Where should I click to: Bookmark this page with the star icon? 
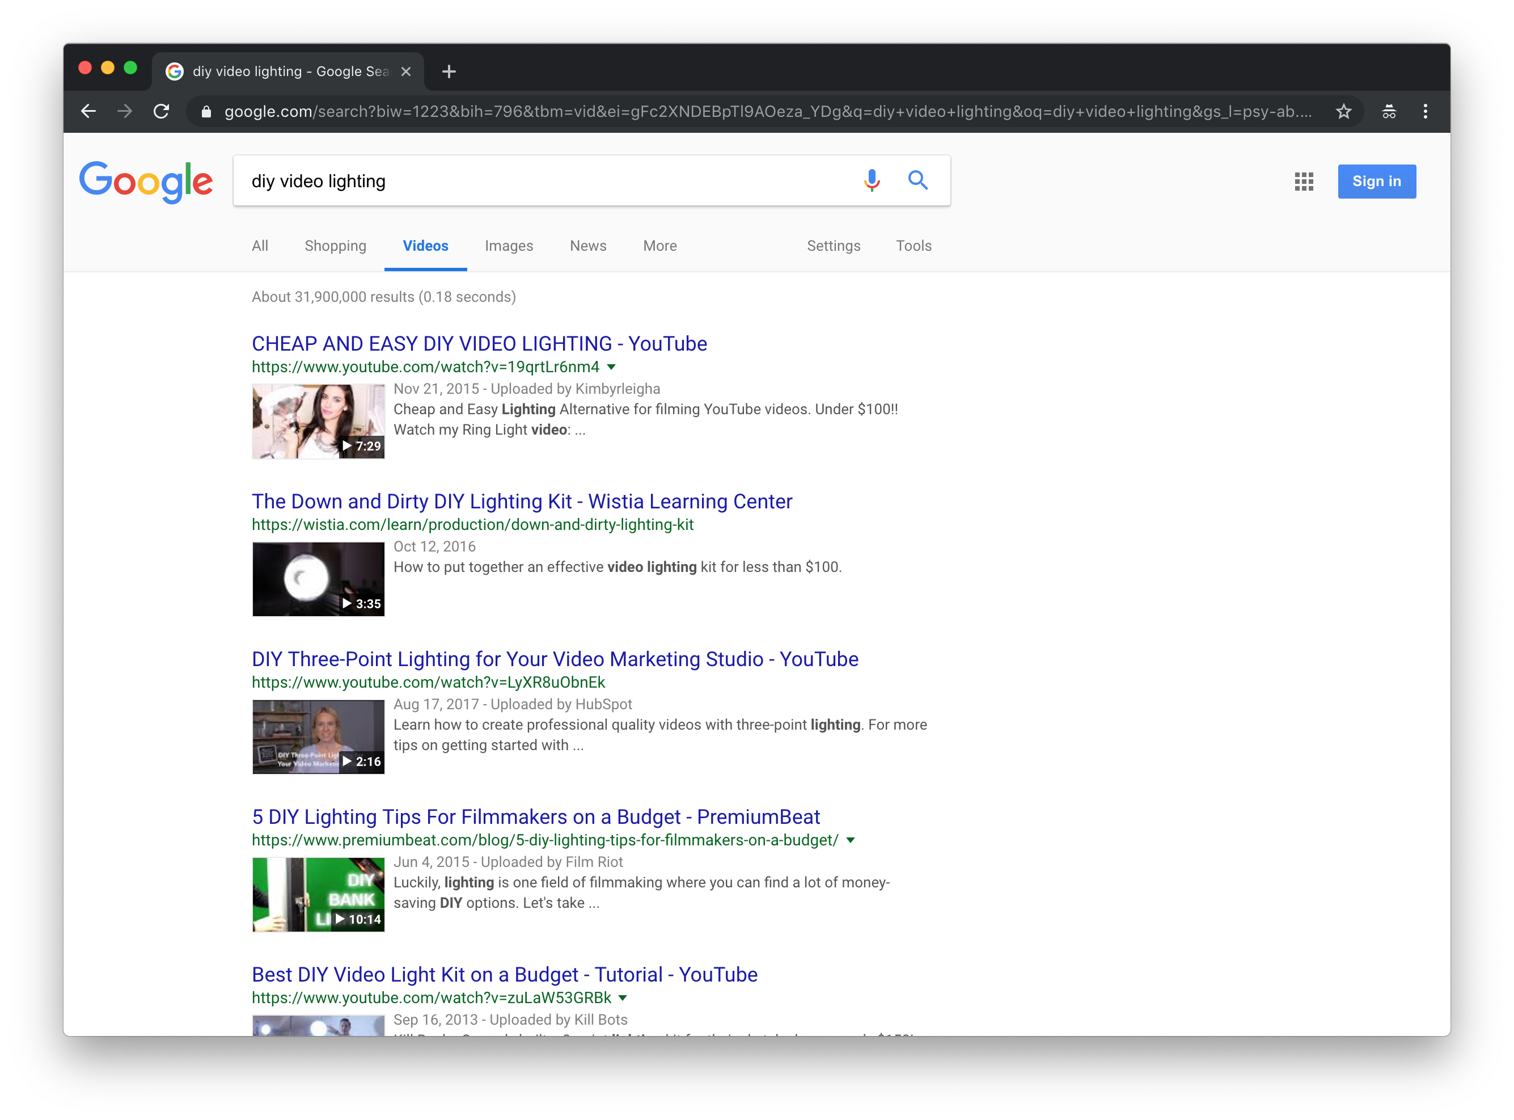coord(1344,112)
